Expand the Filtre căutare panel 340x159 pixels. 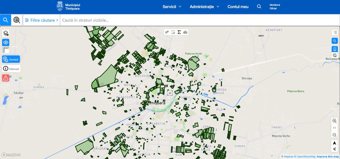tap(41, 20)
